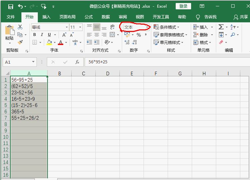This screenshot has width=250, height=180.
Task: Toggle Bold formatting
Action: 34,35
